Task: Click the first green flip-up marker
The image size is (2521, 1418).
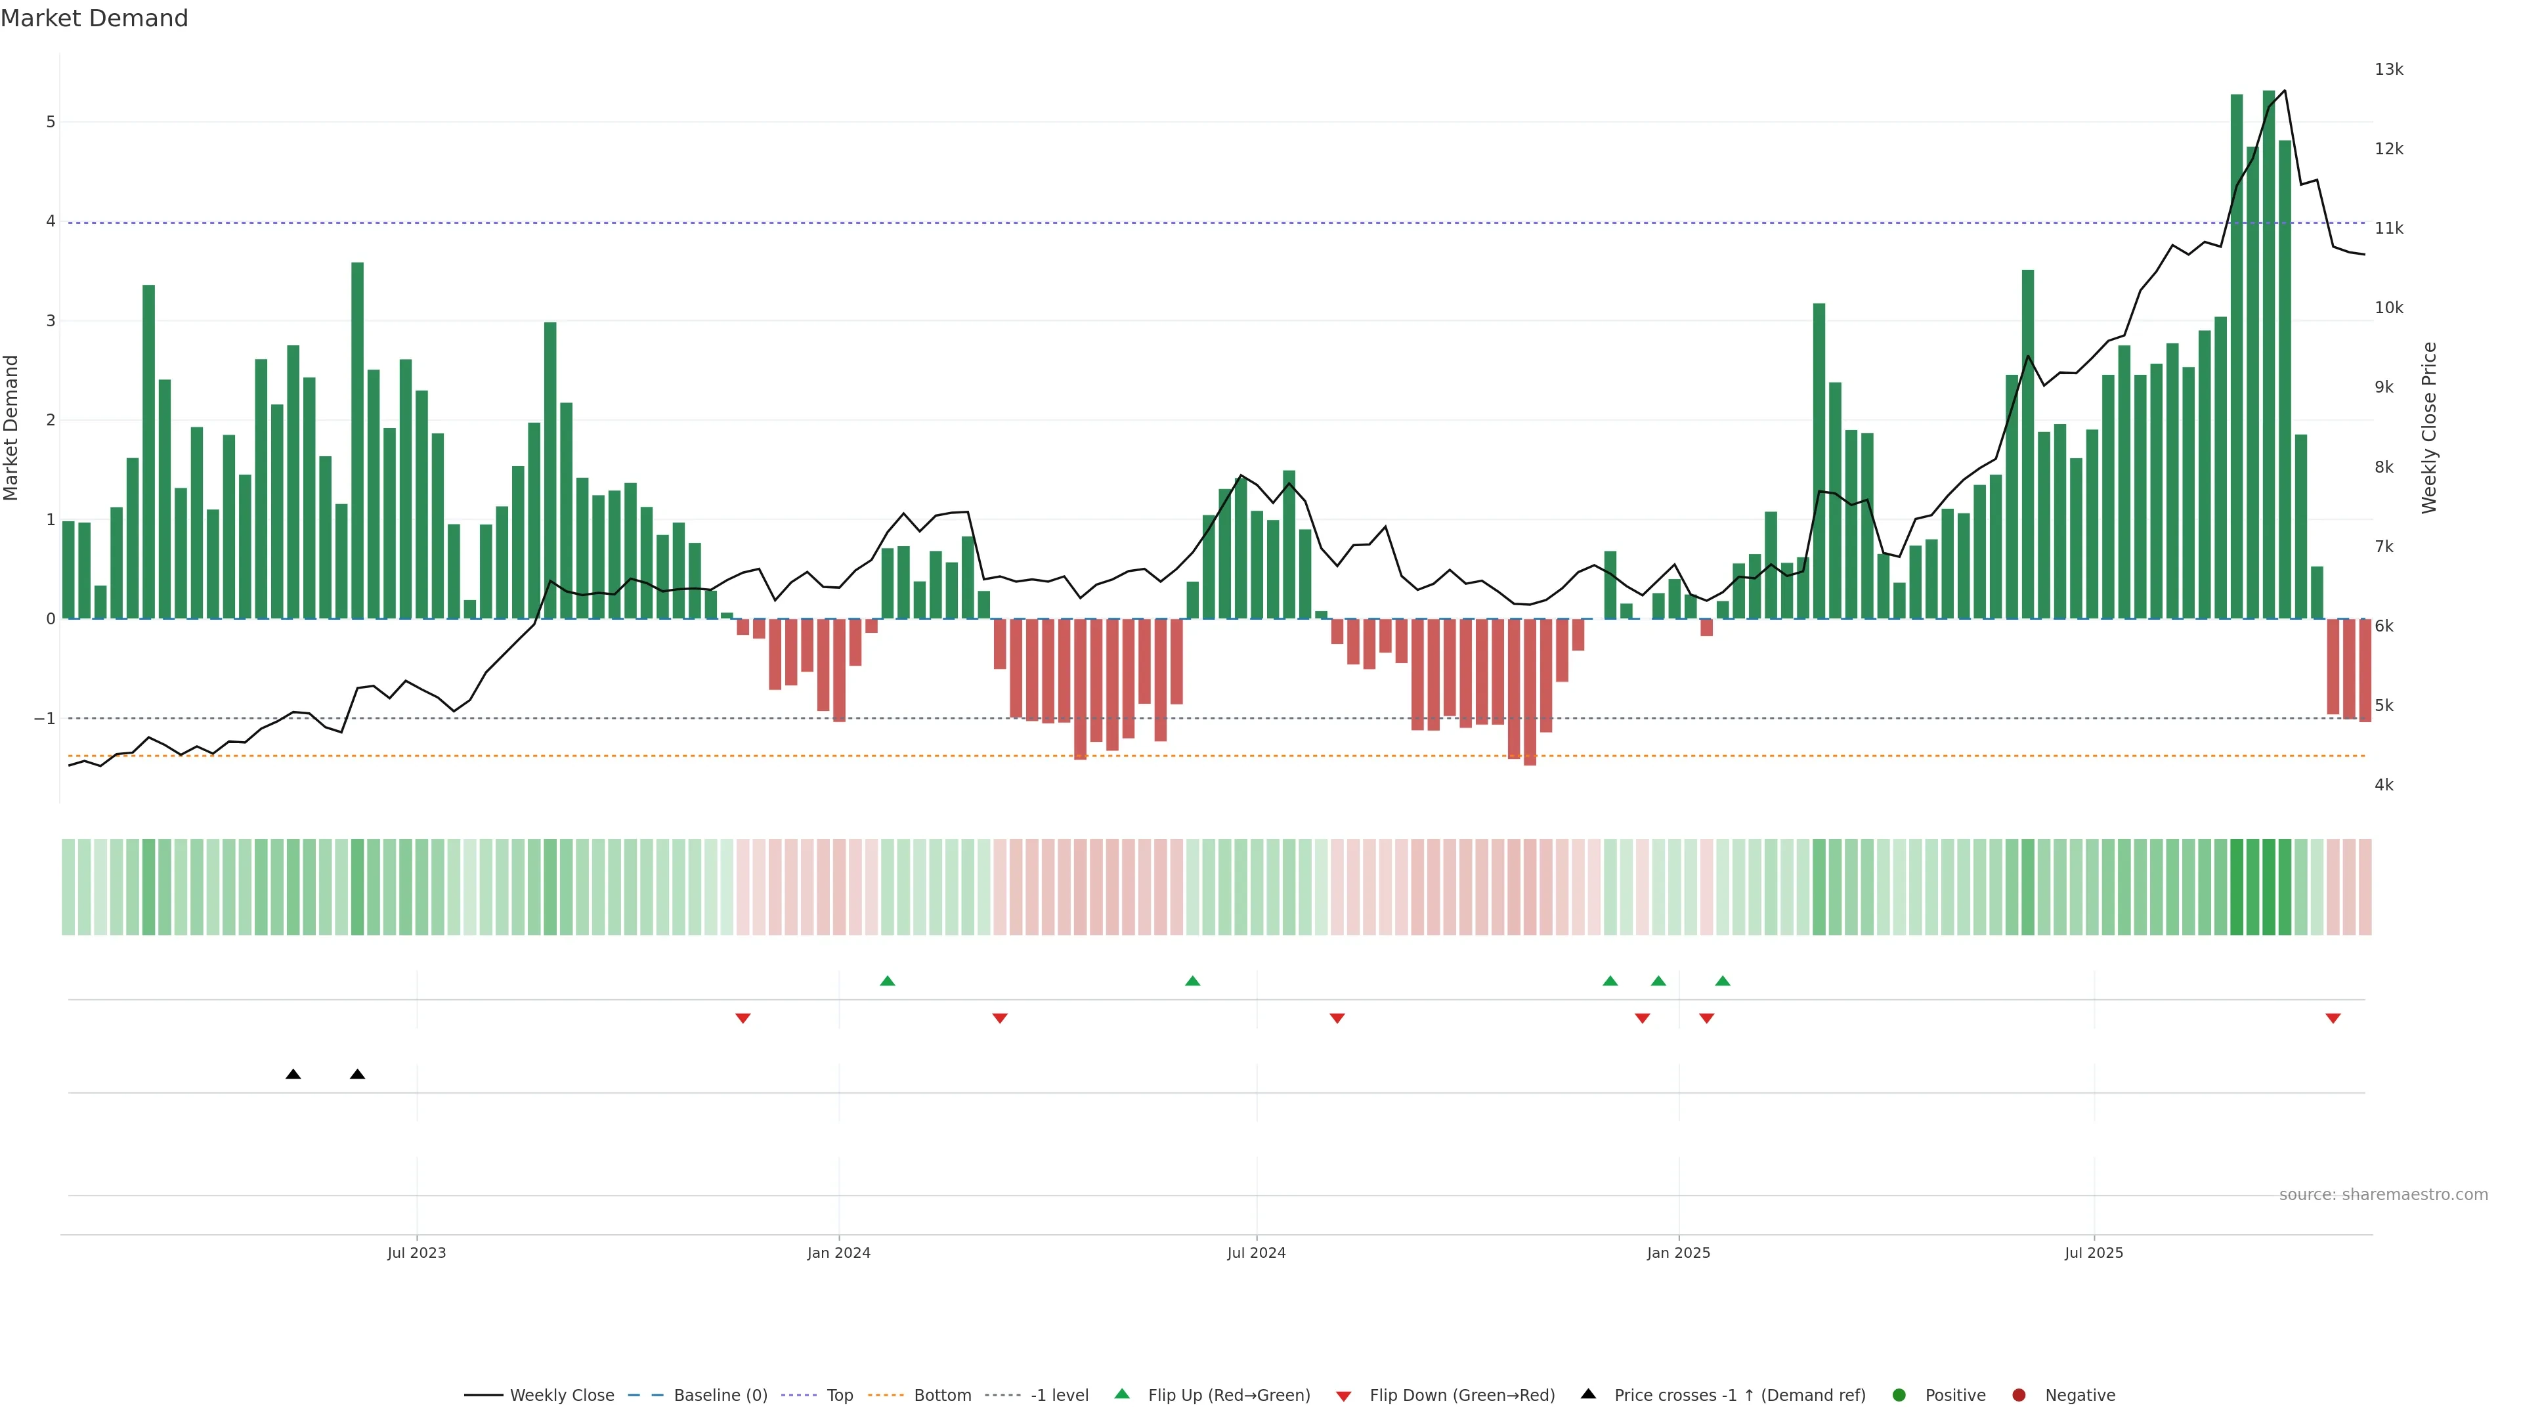Action: coord(888,981)
